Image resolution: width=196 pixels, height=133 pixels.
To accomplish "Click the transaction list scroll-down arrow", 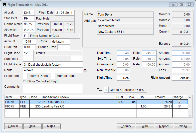I will 190,115.
